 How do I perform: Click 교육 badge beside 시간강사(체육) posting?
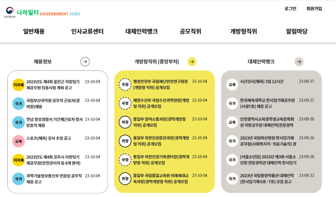[232, 84]
